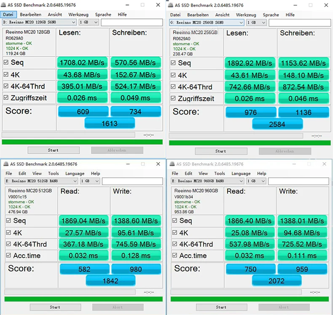The image size is (333, 315).
Task: Click the total score 2072
Action: click(277, 281)
